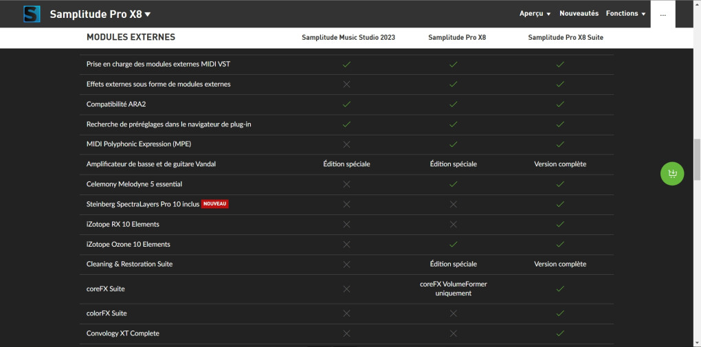Click the Samplitude Music Studio 2023 column header
This screenshot has width=701, height=347.
[x=348, y=38]
